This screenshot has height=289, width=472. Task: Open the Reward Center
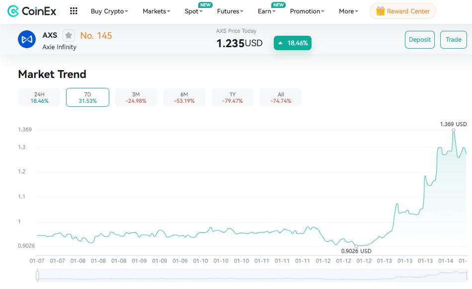402,11
